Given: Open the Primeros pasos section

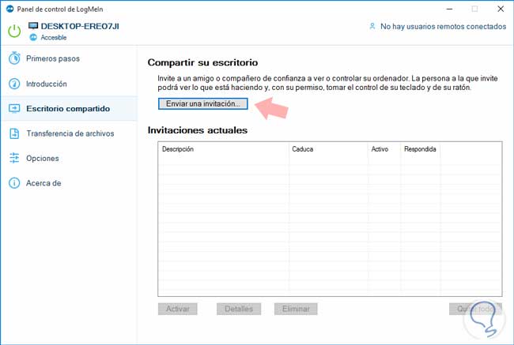Looking at the screenshot, I should (69, 58).
